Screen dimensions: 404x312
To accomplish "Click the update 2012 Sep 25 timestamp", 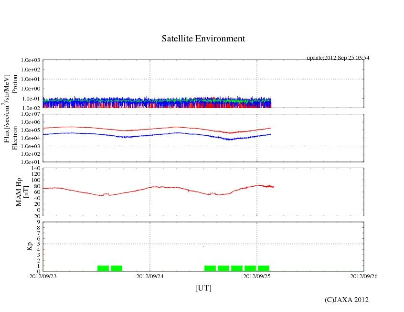I will point(338,58).
